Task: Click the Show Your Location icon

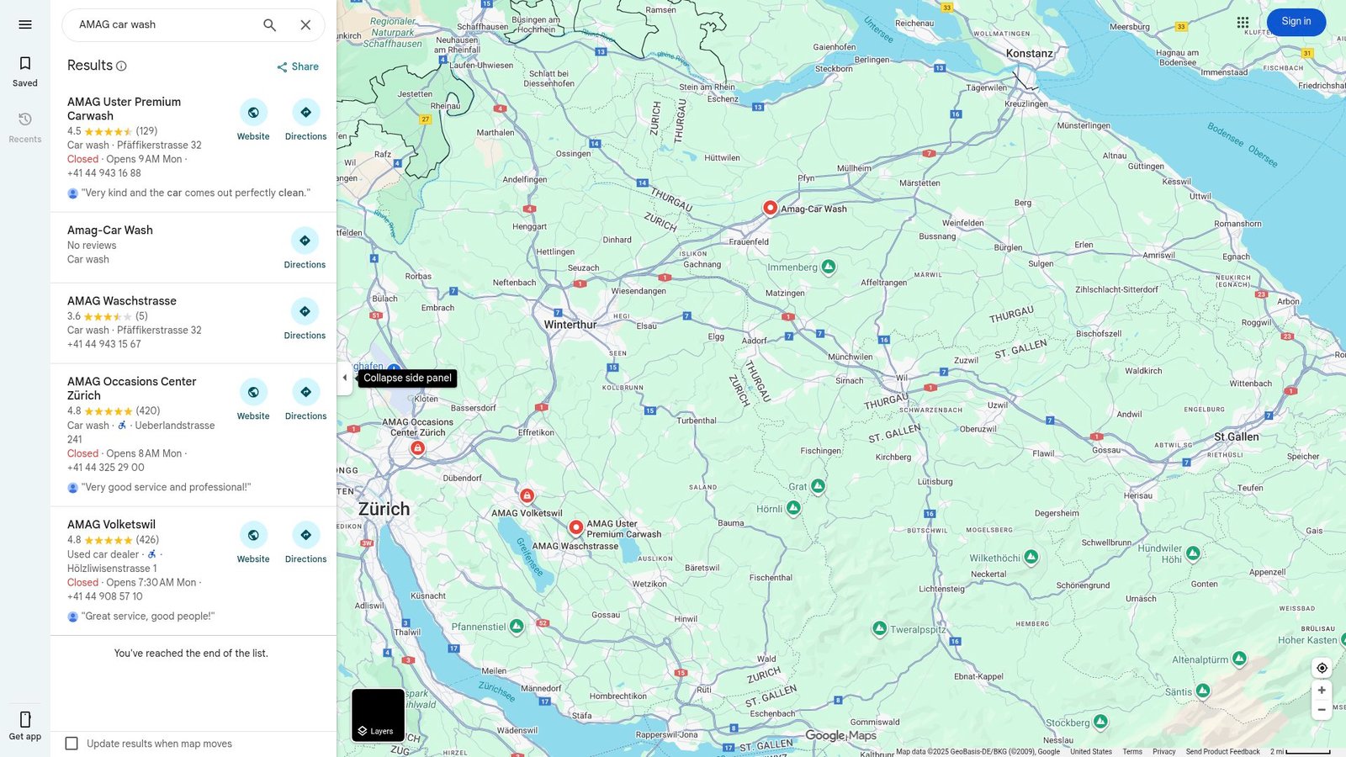Action: click(x=1321, y=667)
